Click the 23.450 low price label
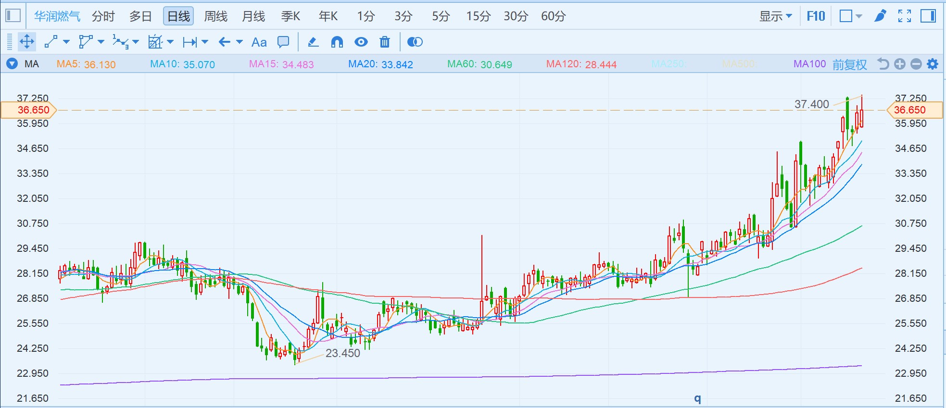This screenshot has width=946, height=408. [343, 353]
